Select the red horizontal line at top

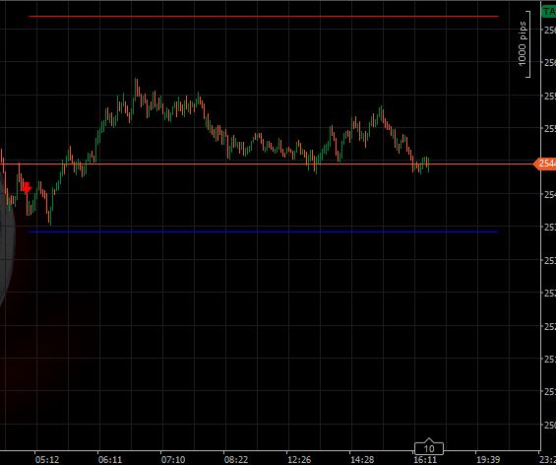coord(264,17)
